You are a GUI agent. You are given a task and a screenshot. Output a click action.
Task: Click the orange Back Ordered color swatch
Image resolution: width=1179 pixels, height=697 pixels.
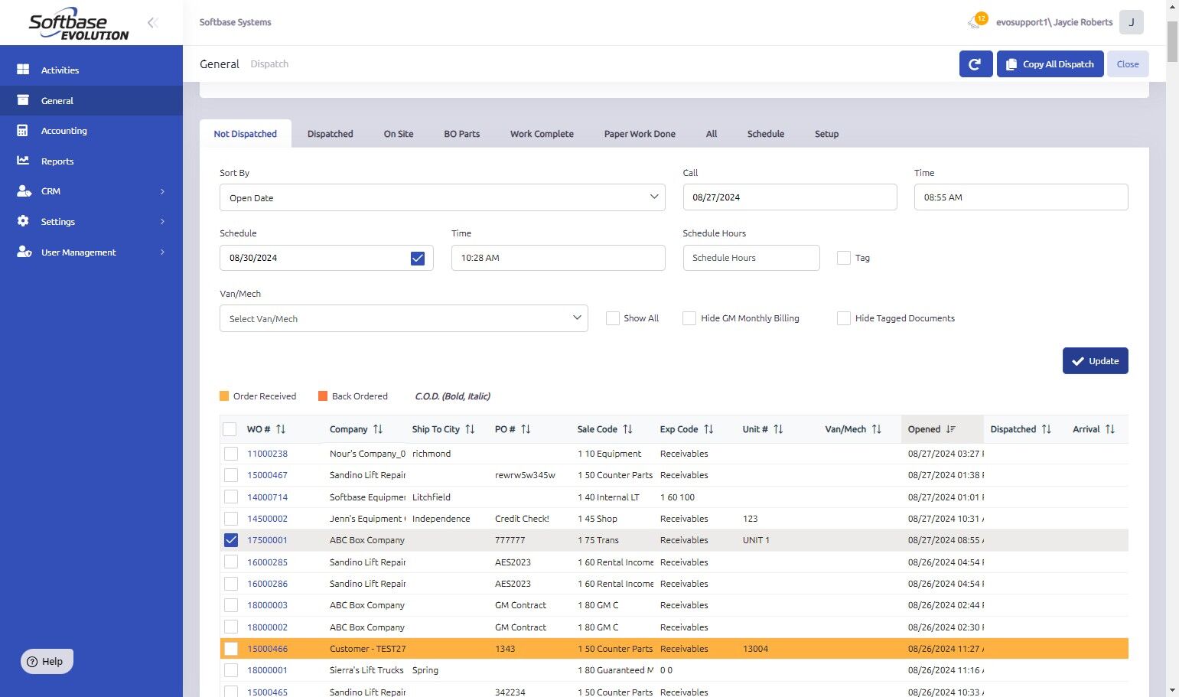coord(323,396)
